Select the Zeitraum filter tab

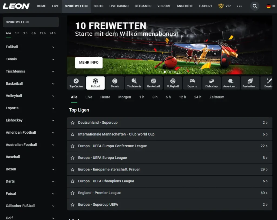[217, 97]
